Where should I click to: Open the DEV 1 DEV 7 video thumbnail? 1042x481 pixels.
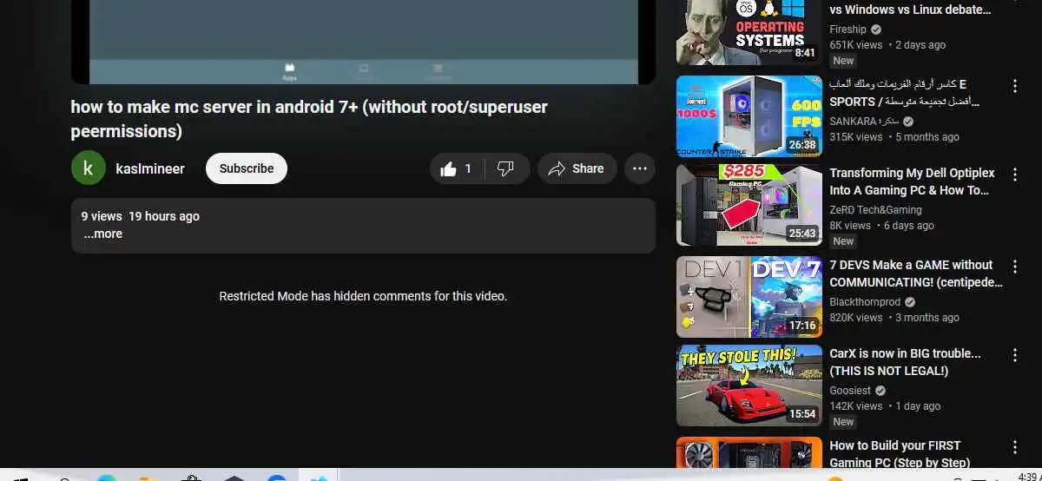(749, 297)
